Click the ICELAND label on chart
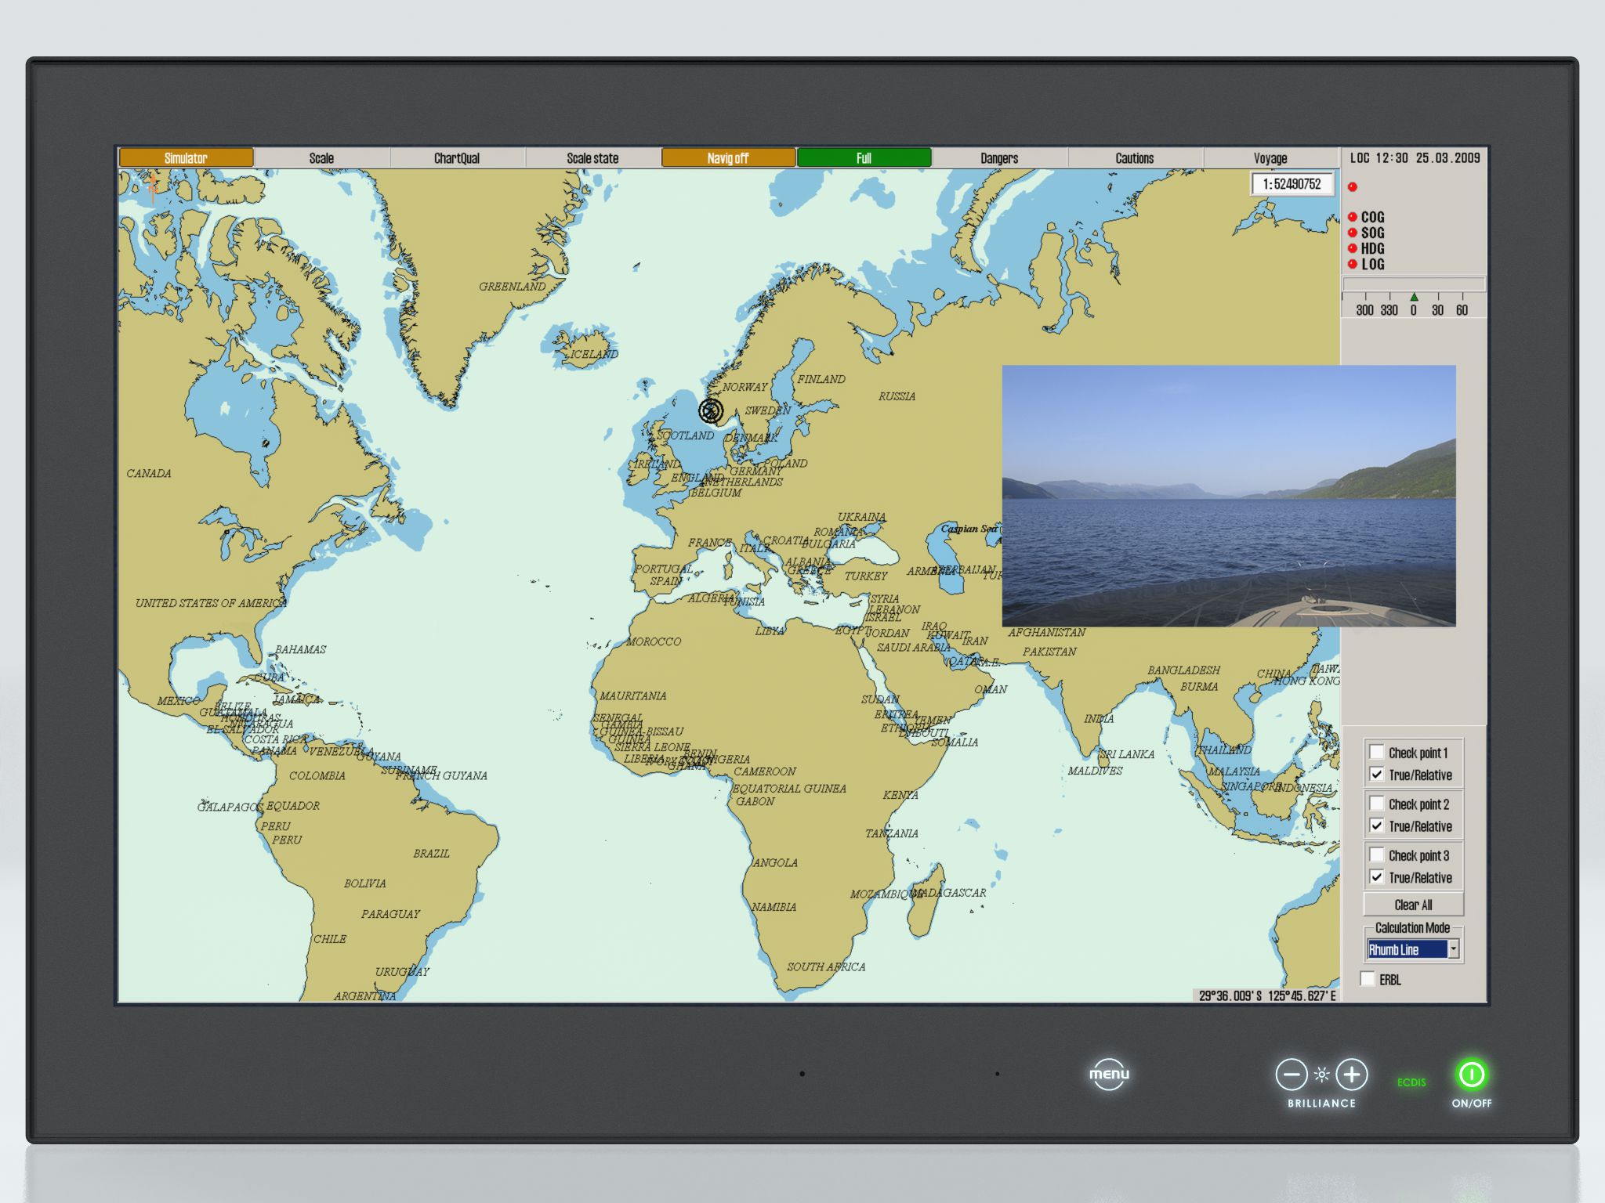The height and width of the screenshot is (1203, 1605). pos(594,354)
